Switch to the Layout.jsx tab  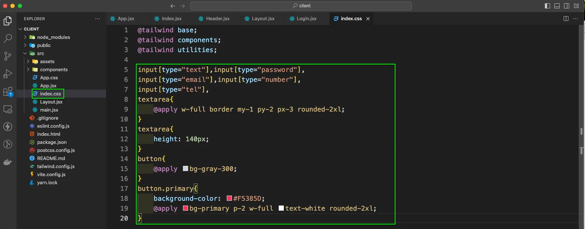263,19
